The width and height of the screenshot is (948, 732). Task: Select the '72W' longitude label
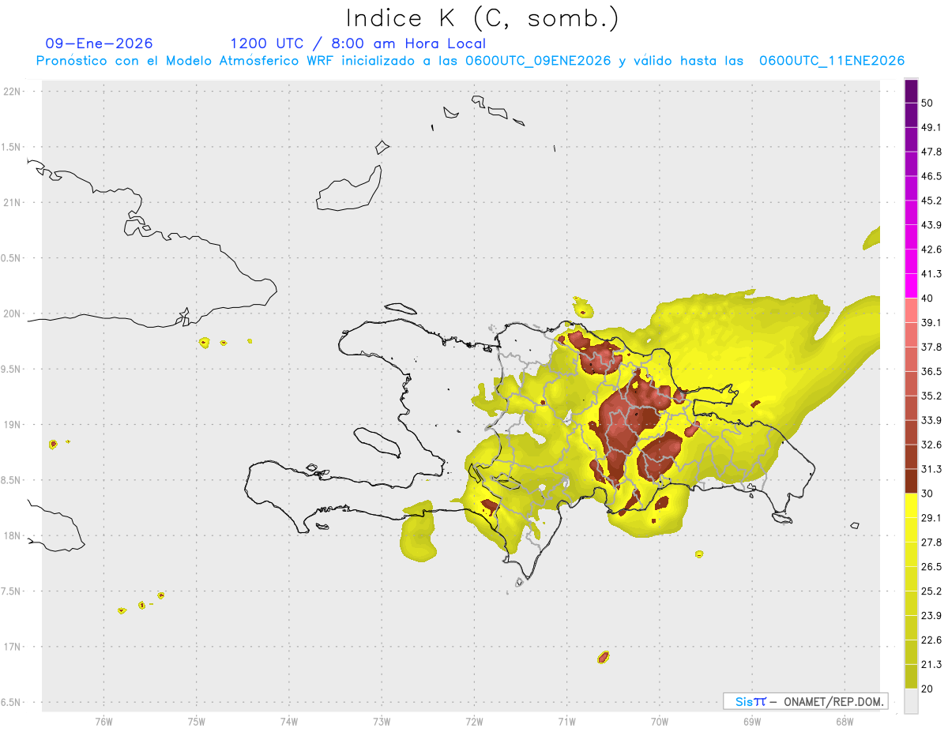pyautogui.click(x=474, y=721)
